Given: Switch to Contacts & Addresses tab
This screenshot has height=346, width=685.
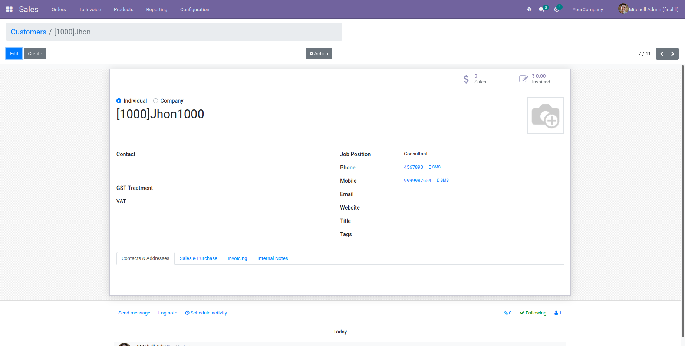Looking at the screenshot, I should 145,258.
